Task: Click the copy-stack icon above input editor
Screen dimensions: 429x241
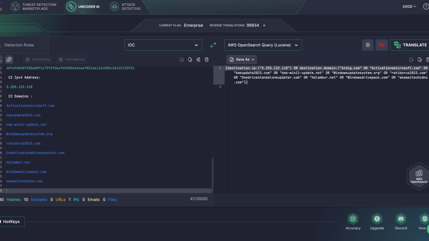Action: [9, 59]
